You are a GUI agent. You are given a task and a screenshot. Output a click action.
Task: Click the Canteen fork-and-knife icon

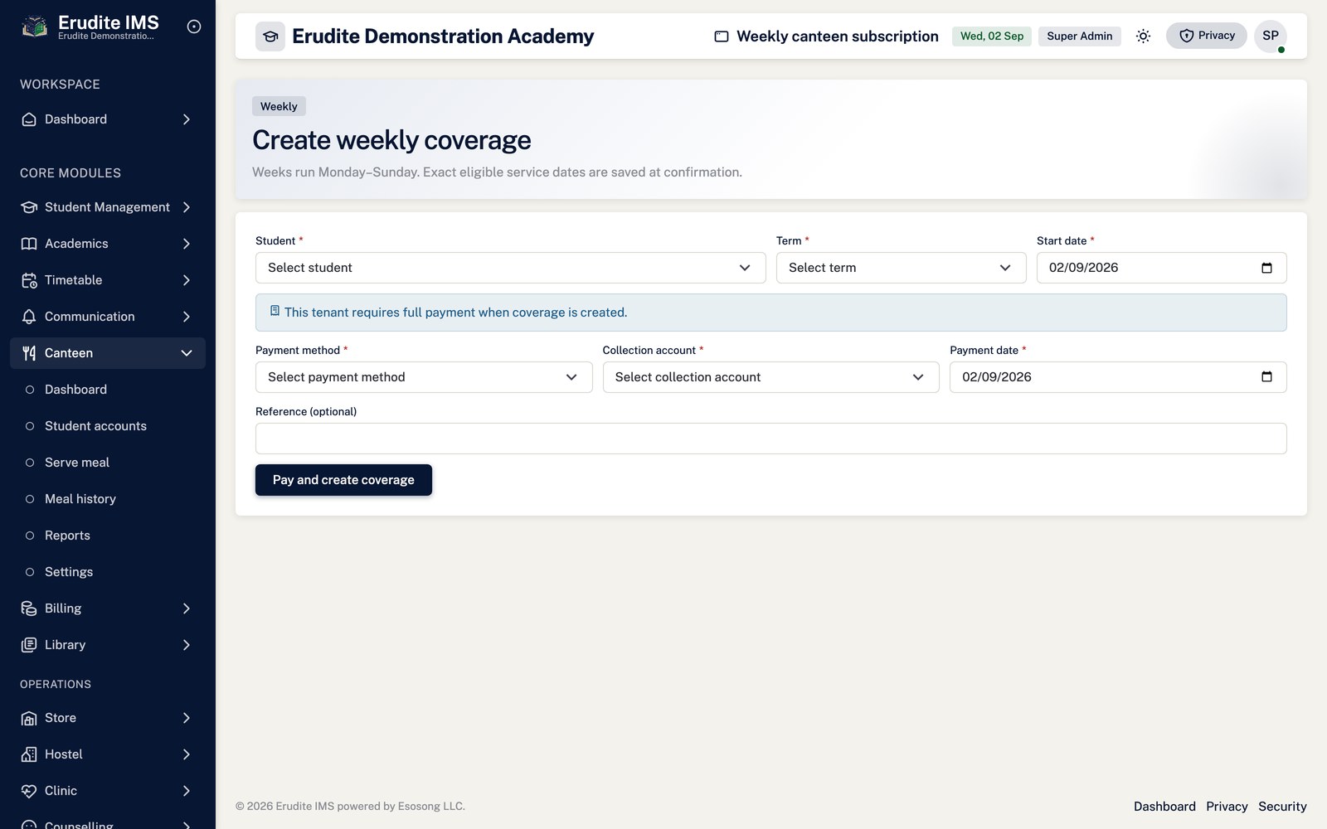pos(29,353)
